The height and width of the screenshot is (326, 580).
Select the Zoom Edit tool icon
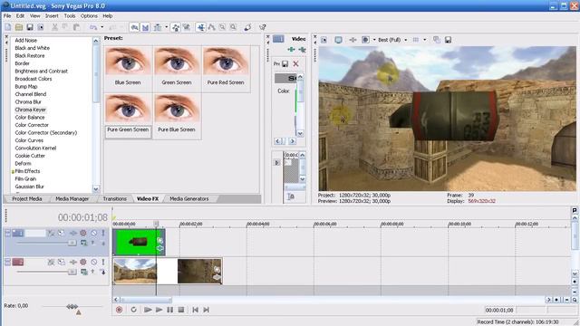(233, 27)
